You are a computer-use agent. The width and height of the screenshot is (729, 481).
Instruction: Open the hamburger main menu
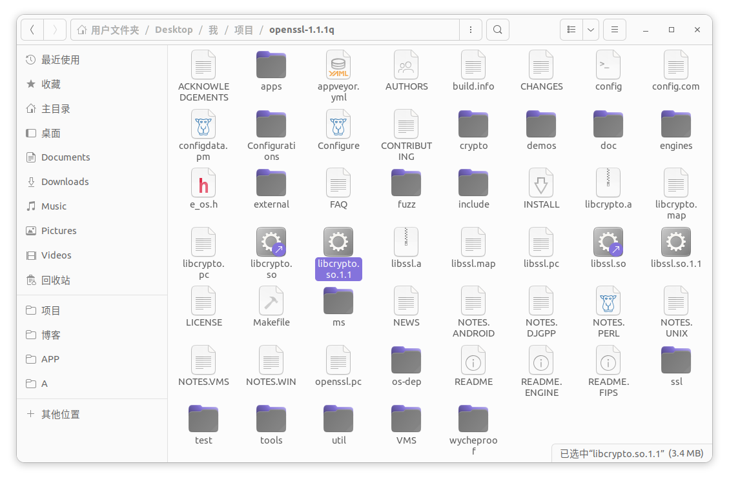tap(615, 30)
